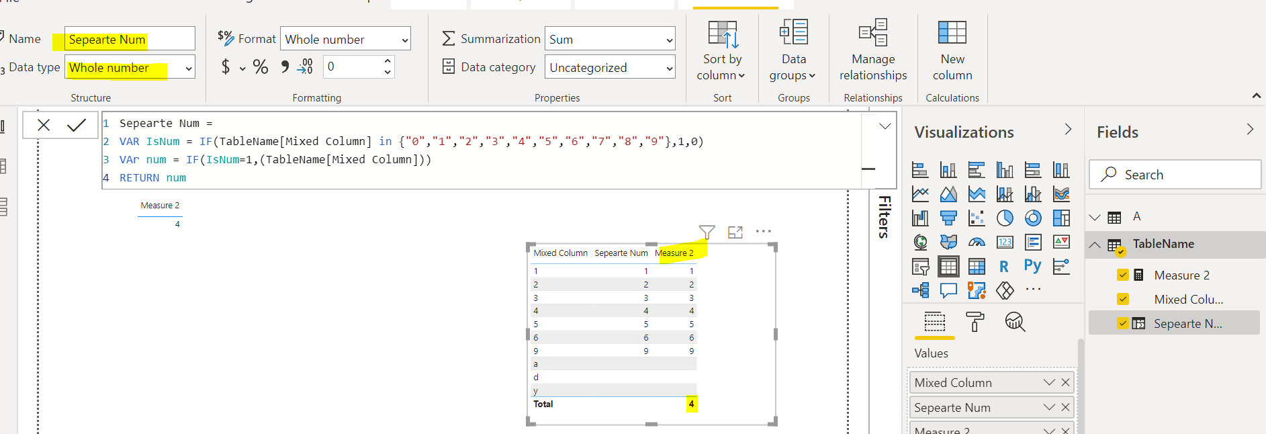
Task: Select the Stacked area chart visual
Action: 977,194
